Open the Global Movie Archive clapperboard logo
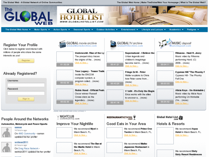 (x=78, y=44)
